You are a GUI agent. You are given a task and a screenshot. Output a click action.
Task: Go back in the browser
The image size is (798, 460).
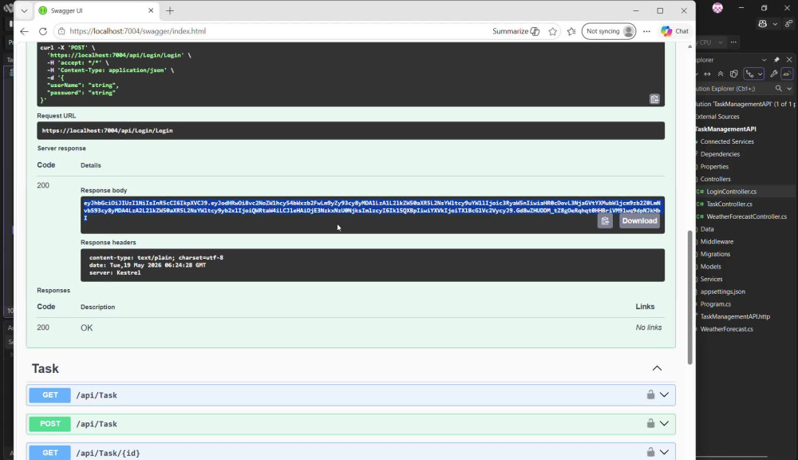(x=24, y=31)
